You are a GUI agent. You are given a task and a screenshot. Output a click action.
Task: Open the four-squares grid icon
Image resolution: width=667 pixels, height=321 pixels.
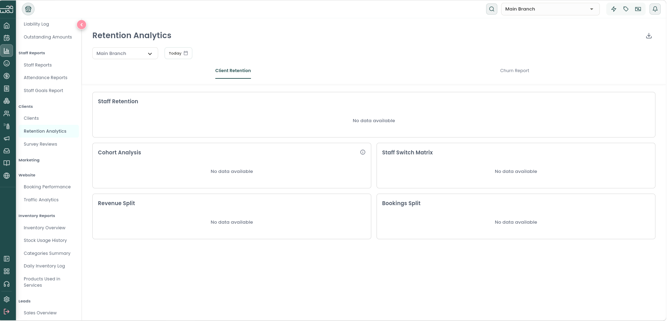coord(7,271)
